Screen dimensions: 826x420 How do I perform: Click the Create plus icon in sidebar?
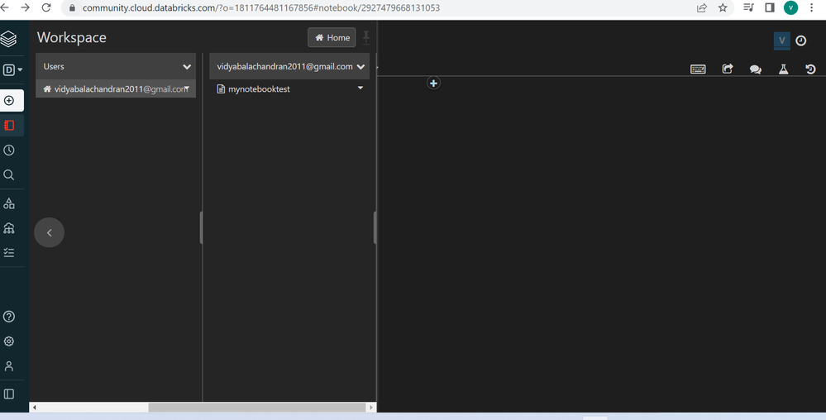click(10, 101)
